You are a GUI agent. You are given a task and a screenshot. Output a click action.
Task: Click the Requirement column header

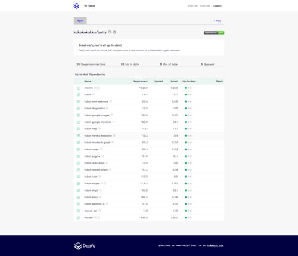[140, 81]
